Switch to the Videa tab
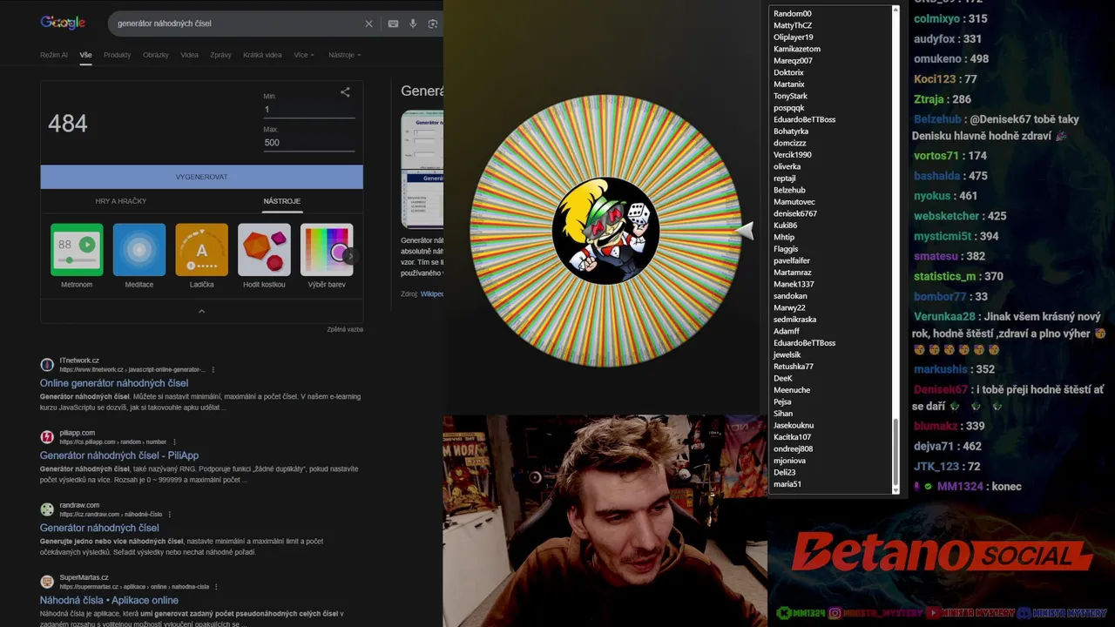The width and height of the screenshot is (1115, 627). click(189, 55)
